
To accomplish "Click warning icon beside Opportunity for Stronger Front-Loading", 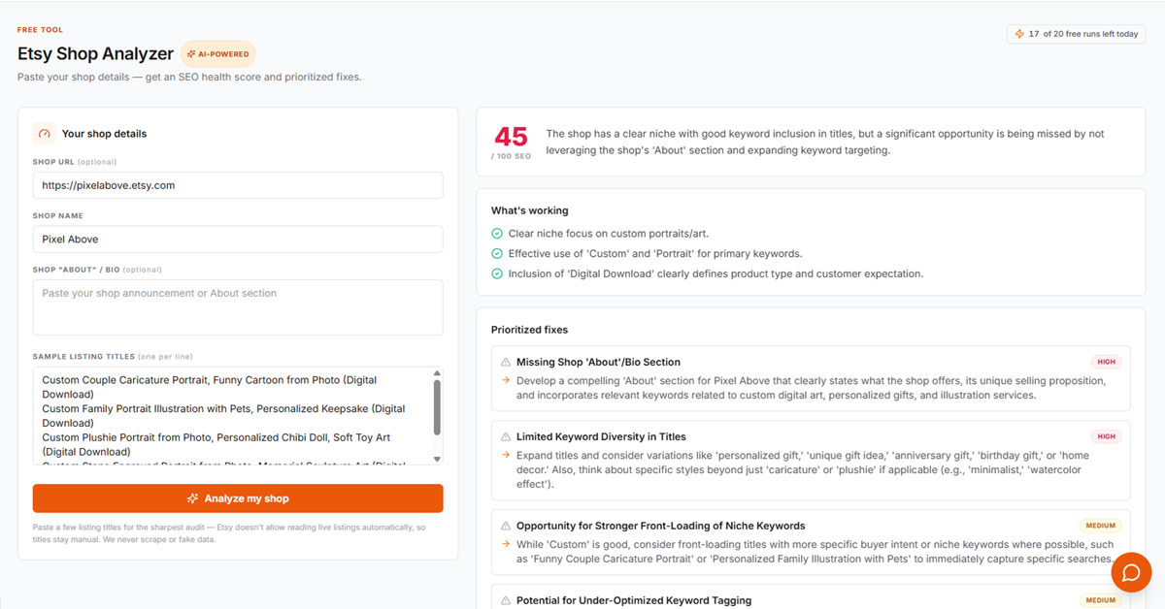I will [505, 526].
